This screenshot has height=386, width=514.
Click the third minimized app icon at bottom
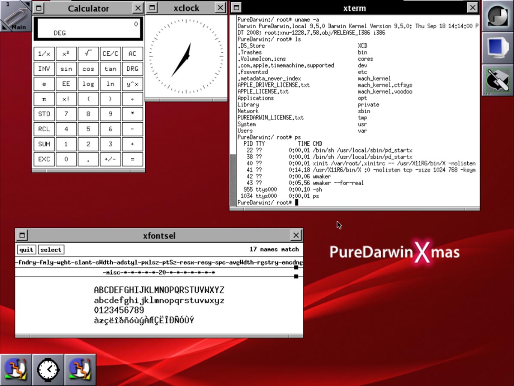[80, 369]
